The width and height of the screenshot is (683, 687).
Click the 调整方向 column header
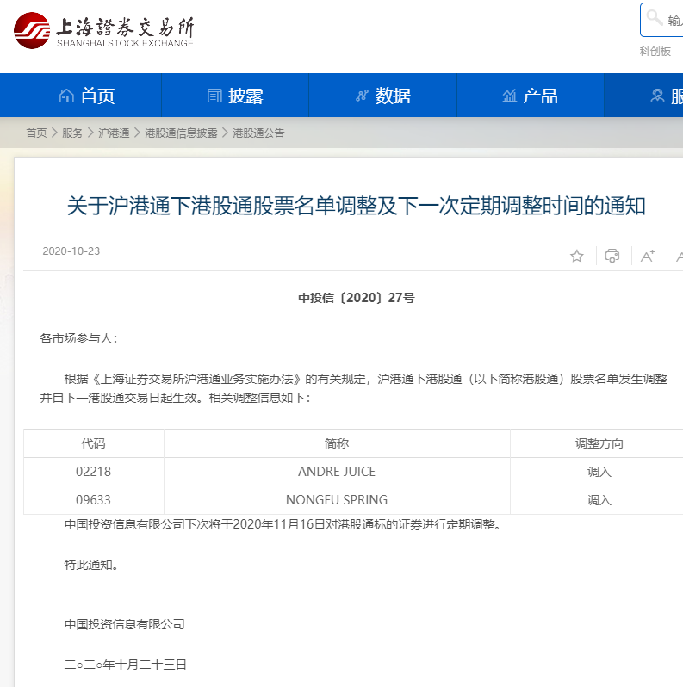[599, 443]
